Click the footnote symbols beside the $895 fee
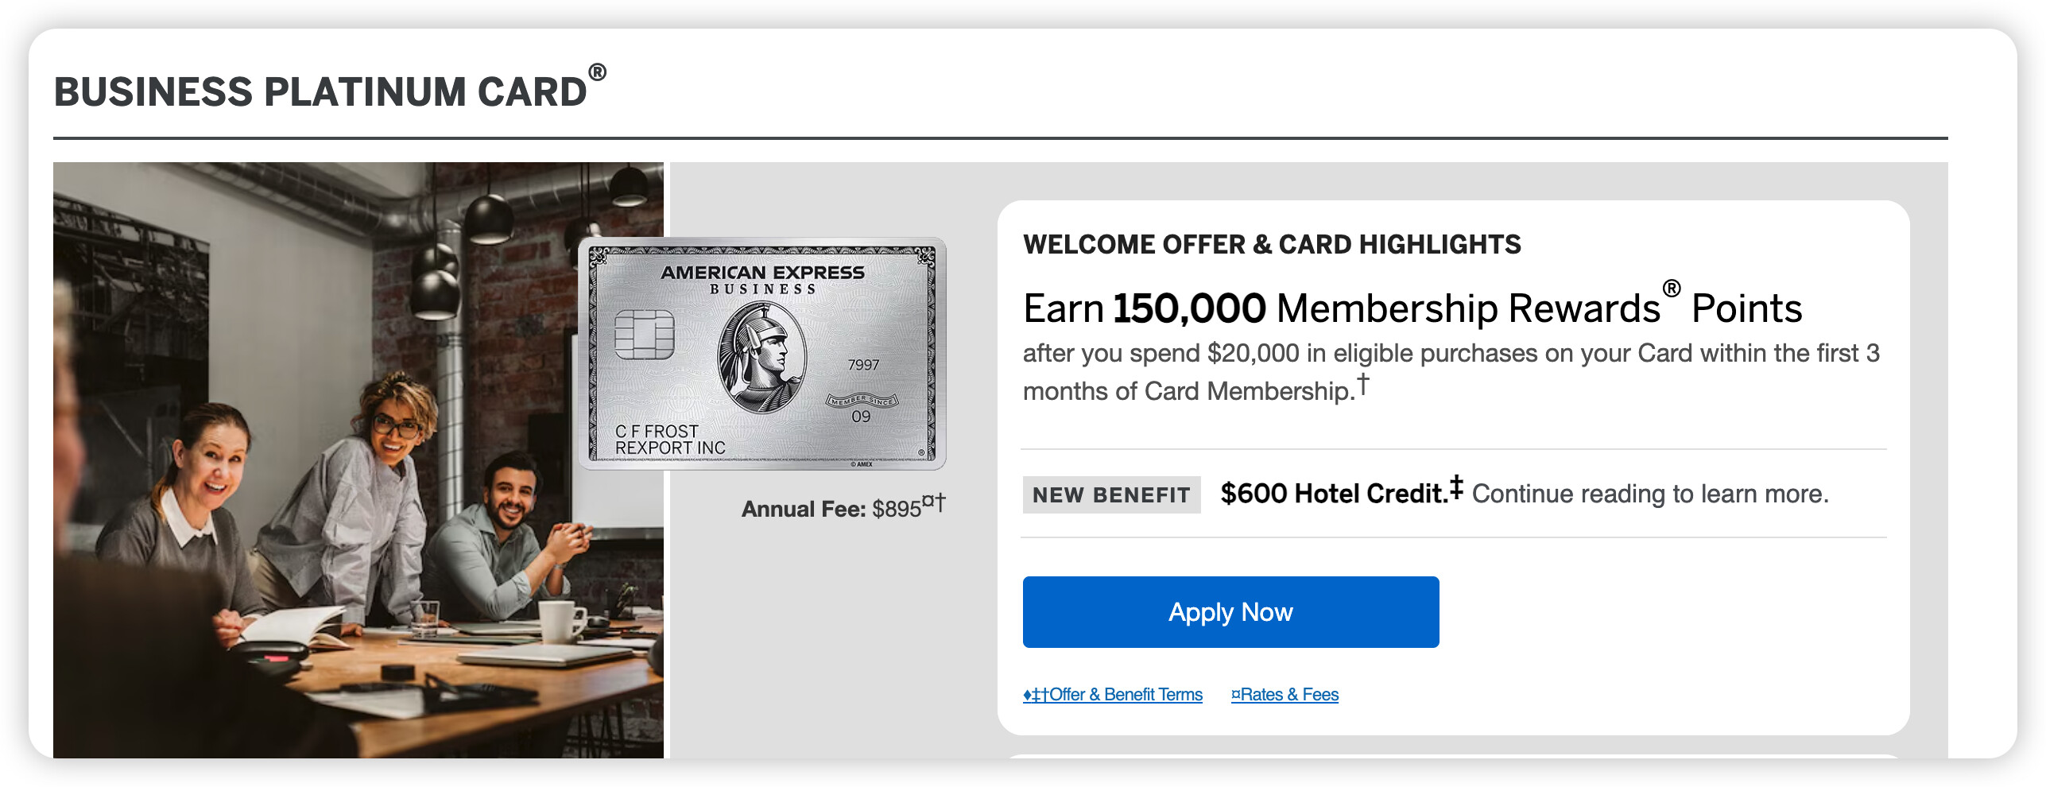2046x787 pixels. pyautogui.click(x=935, y=502)
